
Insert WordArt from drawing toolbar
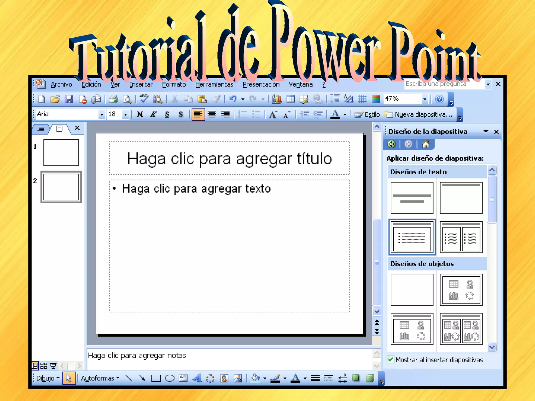(197, 378)
